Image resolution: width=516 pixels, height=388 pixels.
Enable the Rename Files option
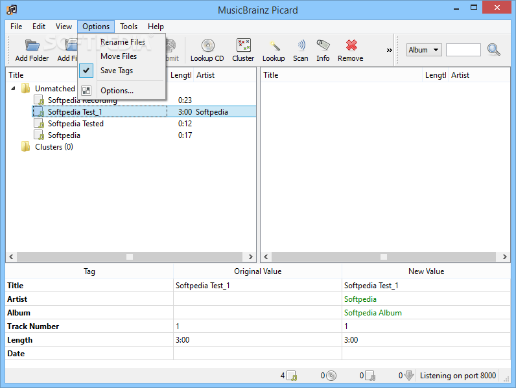click(123, 42)
